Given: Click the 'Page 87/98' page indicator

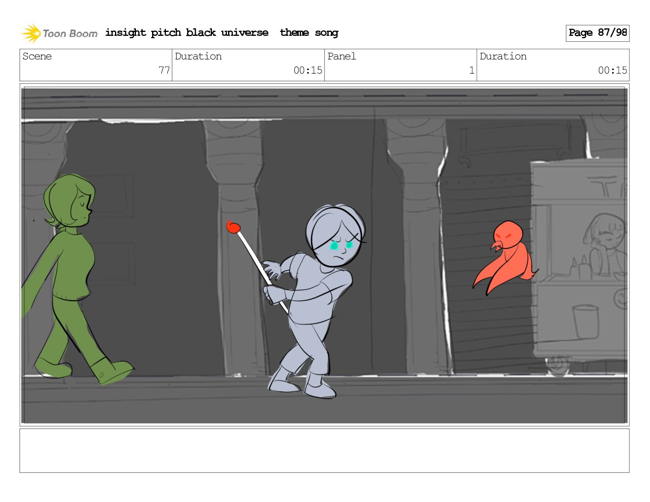Looking at the screenshot, I should (x=597, y=33).
